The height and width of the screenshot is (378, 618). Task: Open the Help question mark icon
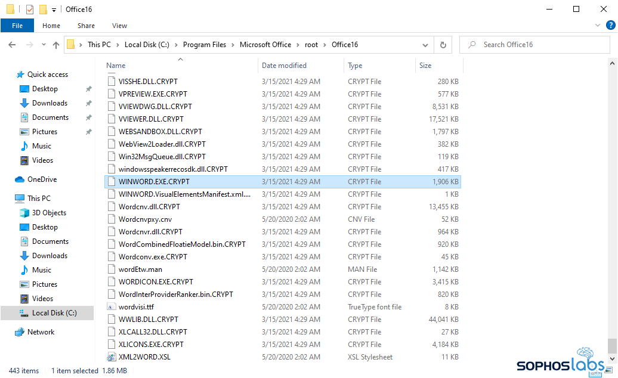610,25
